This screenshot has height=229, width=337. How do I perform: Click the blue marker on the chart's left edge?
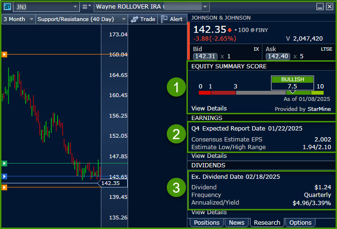[x=4, y=176]
